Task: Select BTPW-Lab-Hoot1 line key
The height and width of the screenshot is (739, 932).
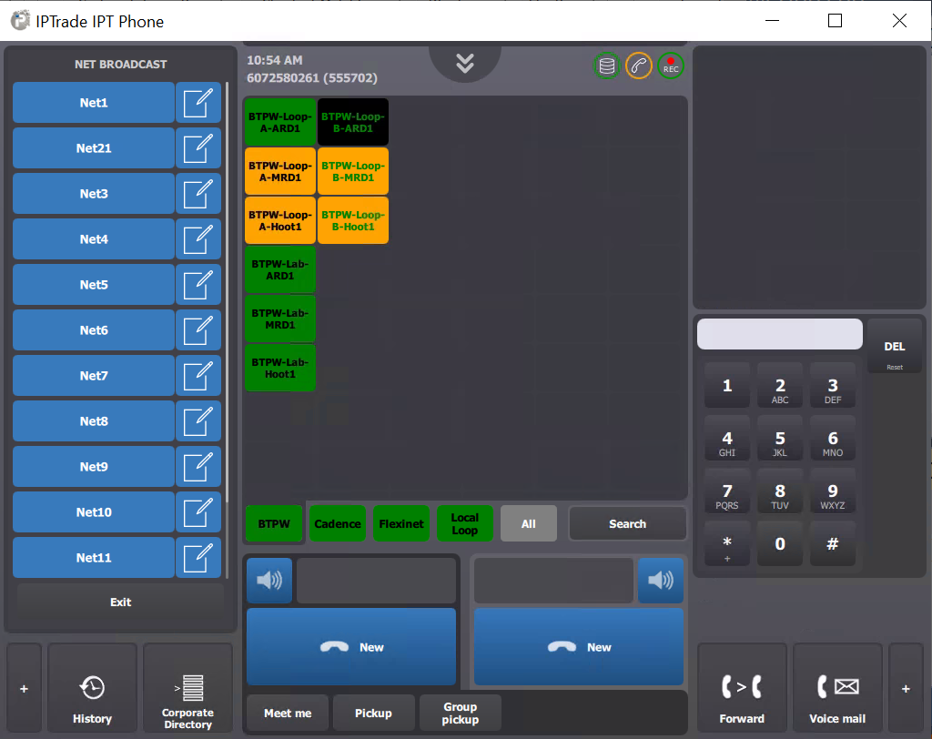Action: point(280,368)
